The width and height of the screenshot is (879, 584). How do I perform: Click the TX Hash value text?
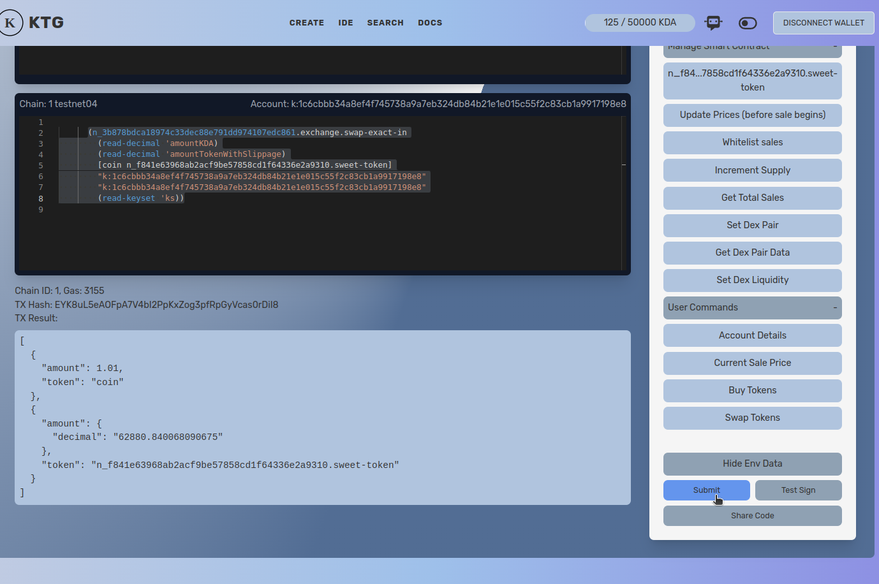coord(166,305)
